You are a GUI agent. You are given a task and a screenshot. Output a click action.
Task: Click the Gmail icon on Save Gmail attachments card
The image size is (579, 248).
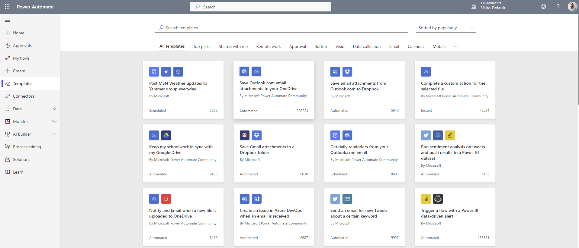(245, 135)
